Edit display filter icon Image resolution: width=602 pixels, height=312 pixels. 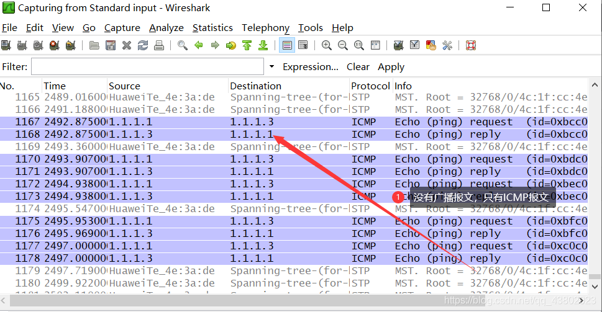(414, 45)
